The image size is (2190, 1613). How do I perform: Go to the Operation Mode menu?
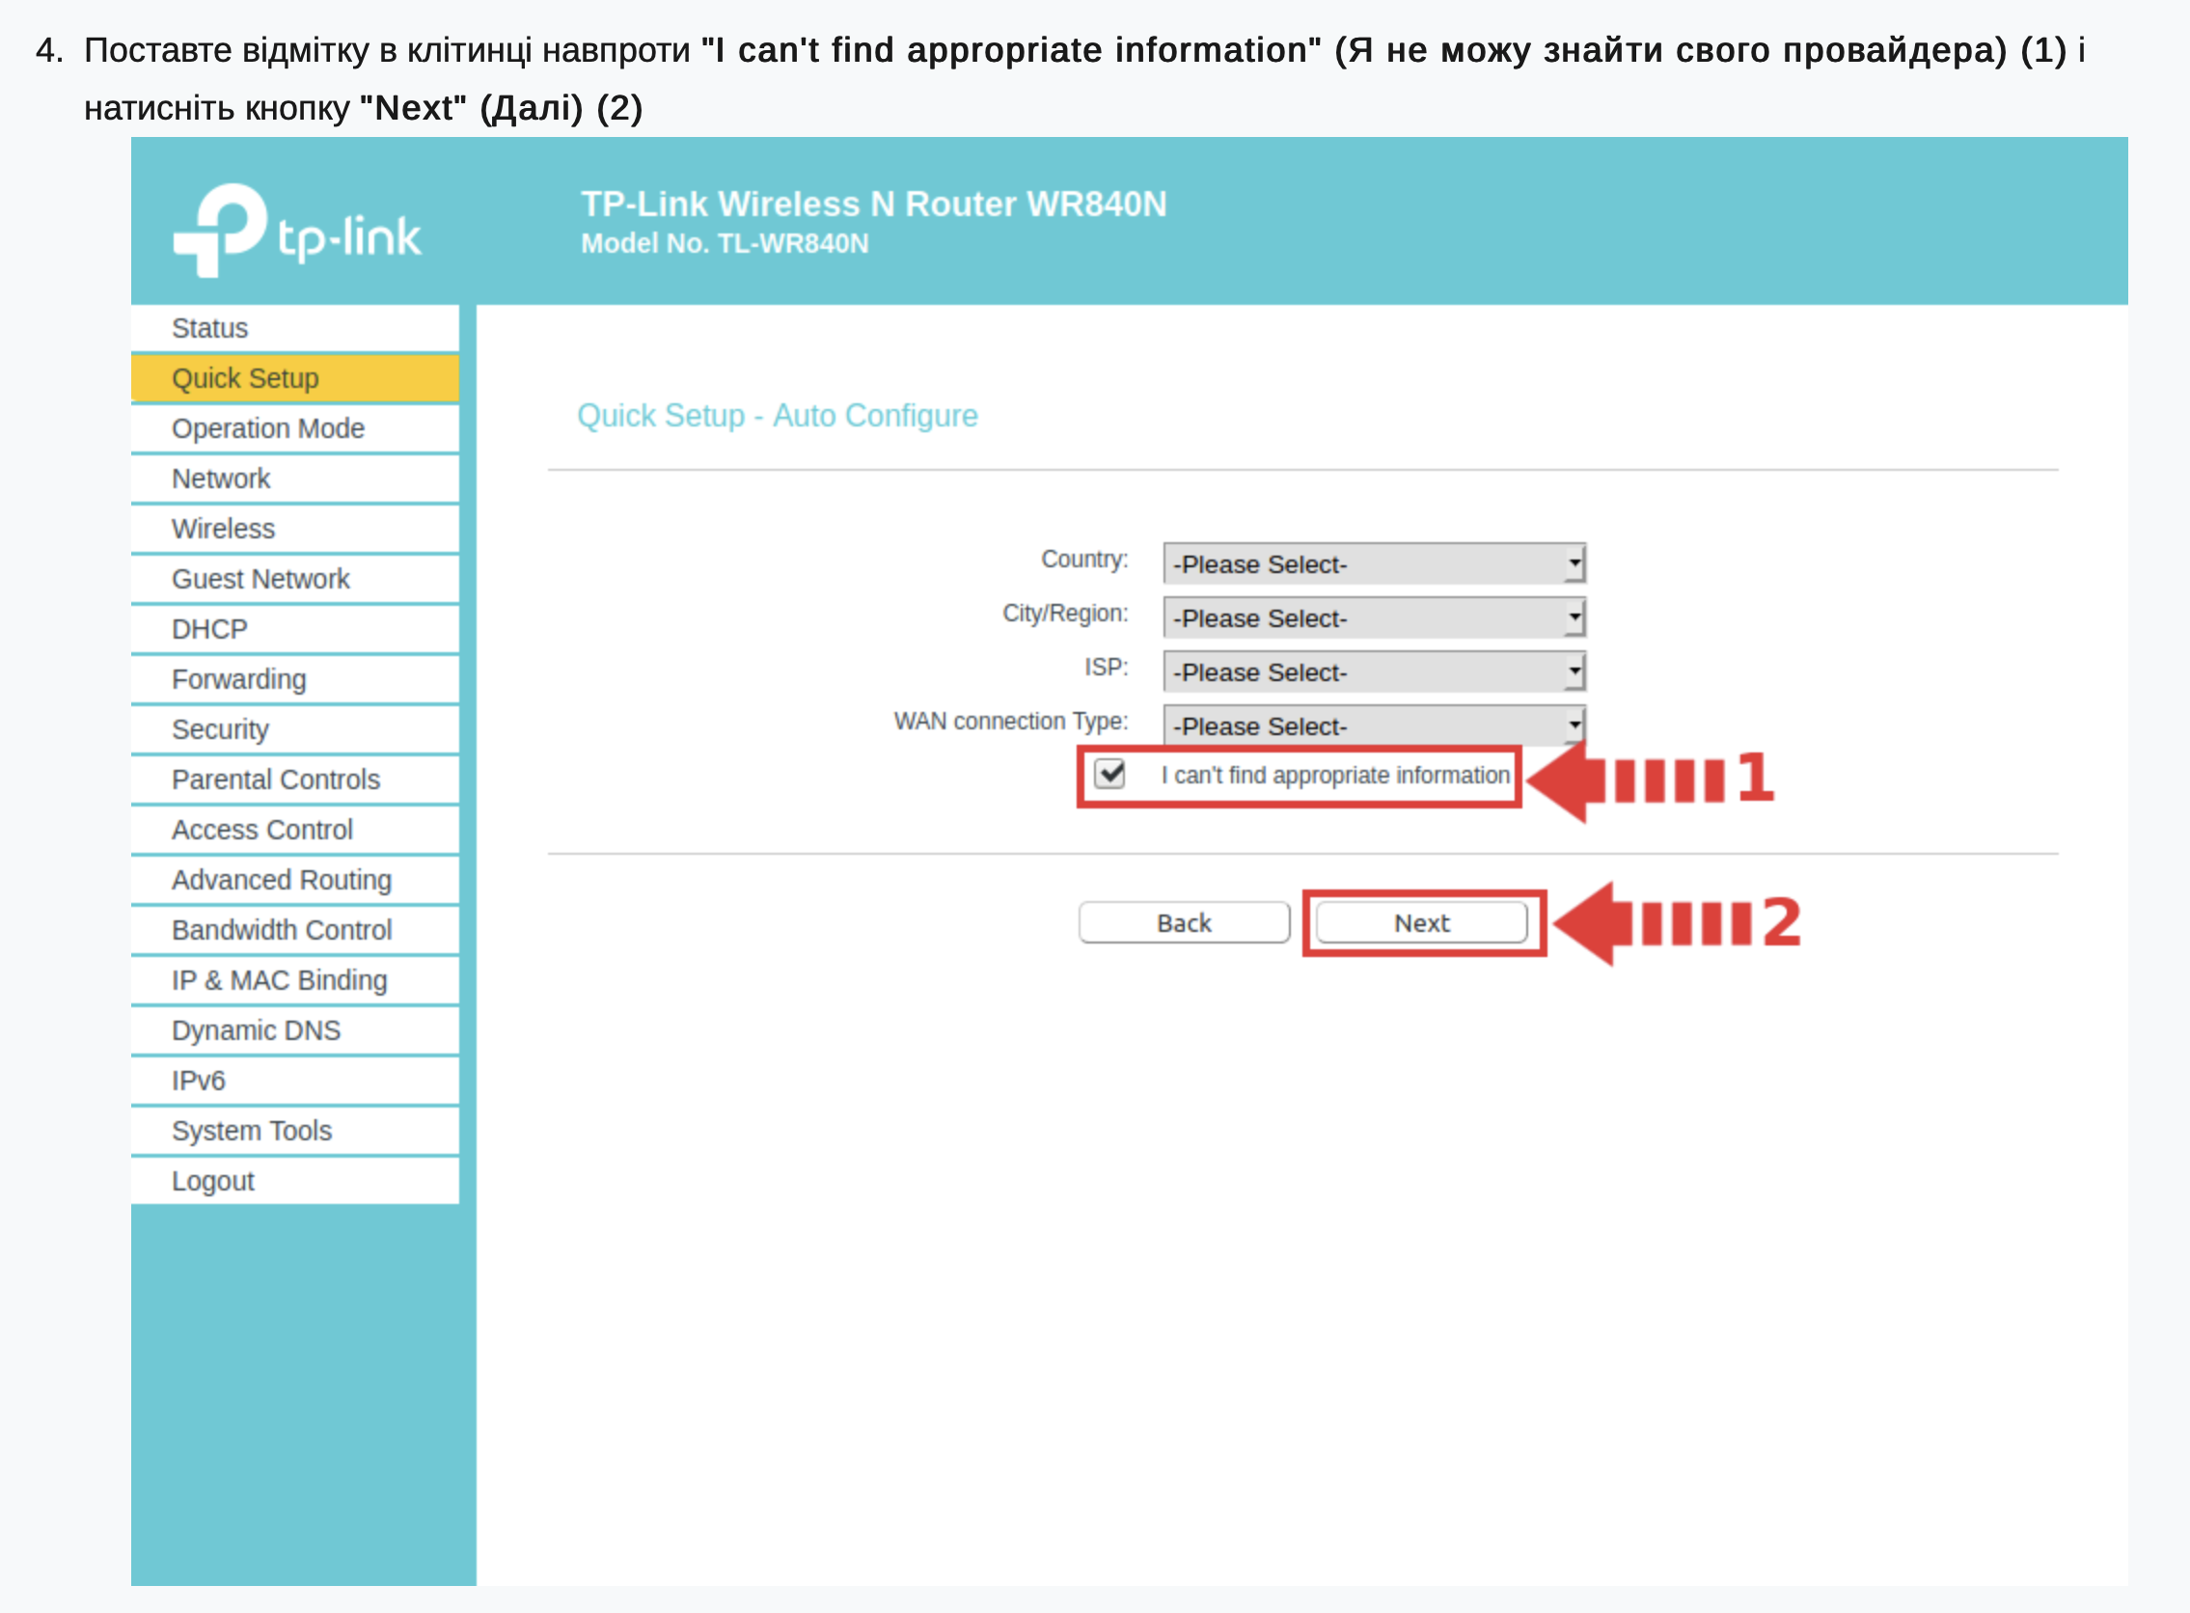click(x=267, y=428)
